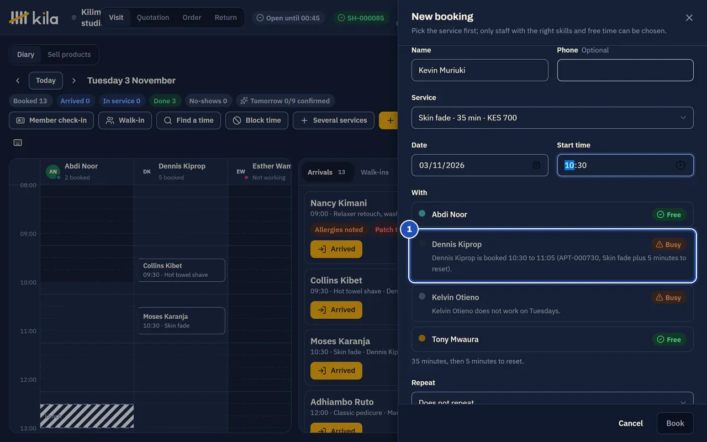Image resolution: width=707 pixels, height=442 pixels.
Task: Expand the Repeat dropdown
Action: (x=552, y=398)
